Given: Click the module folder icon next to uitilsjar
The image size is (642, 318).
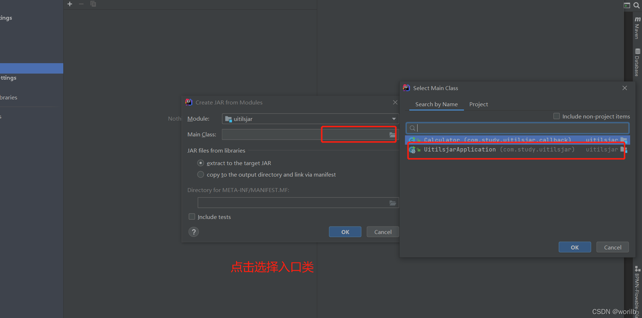Looking at the screenshot, I should point(228,119).
